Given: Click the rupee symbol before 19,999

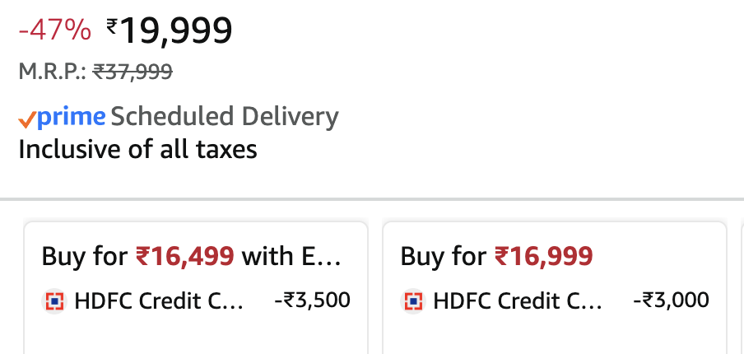Looking at the screenshot, I should (x=112, y=28).
